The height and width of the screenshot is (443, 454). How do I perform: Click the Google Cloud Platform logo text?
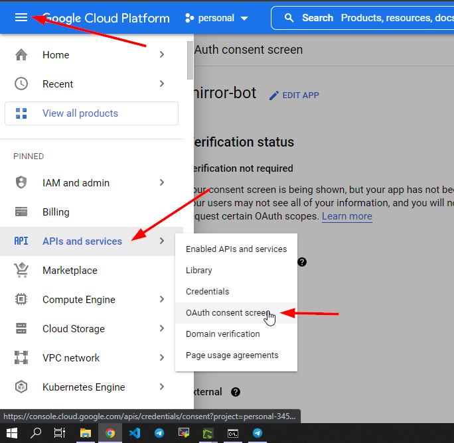coord(106,18)
